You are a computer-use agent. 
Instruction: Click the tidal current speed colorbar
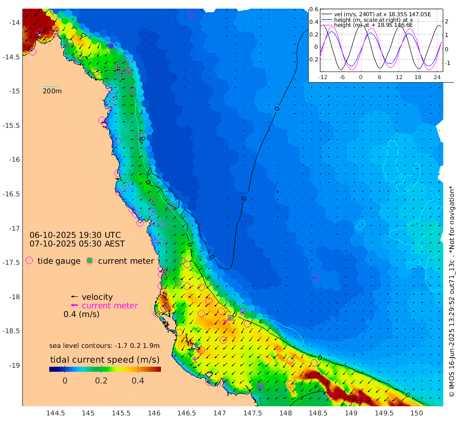click(105, 369)
